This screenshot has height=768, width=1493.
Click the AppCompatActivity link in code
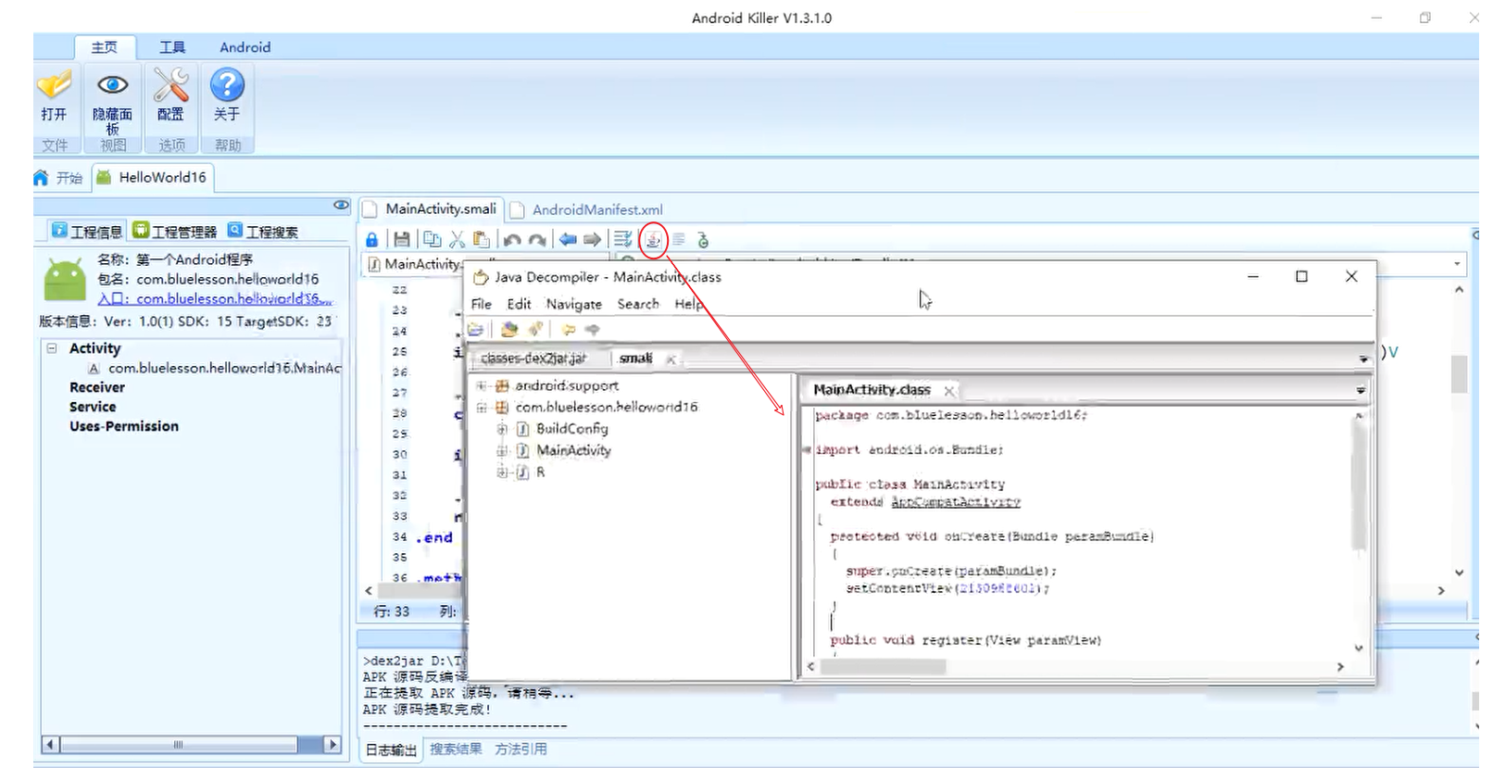955,501
